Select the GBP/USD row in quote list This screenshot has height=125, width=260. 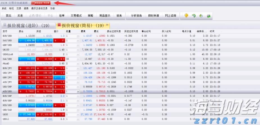[7, 45]
